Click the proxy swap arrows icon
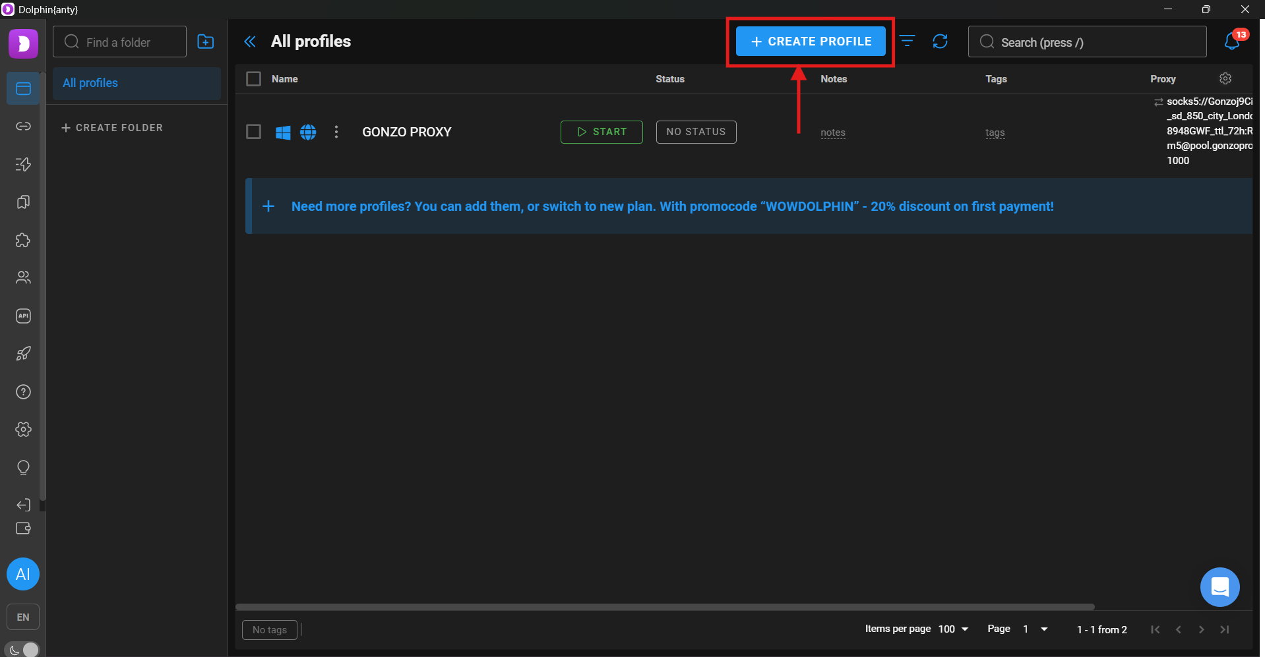 pyautogui.click(x=1158, y=102)
